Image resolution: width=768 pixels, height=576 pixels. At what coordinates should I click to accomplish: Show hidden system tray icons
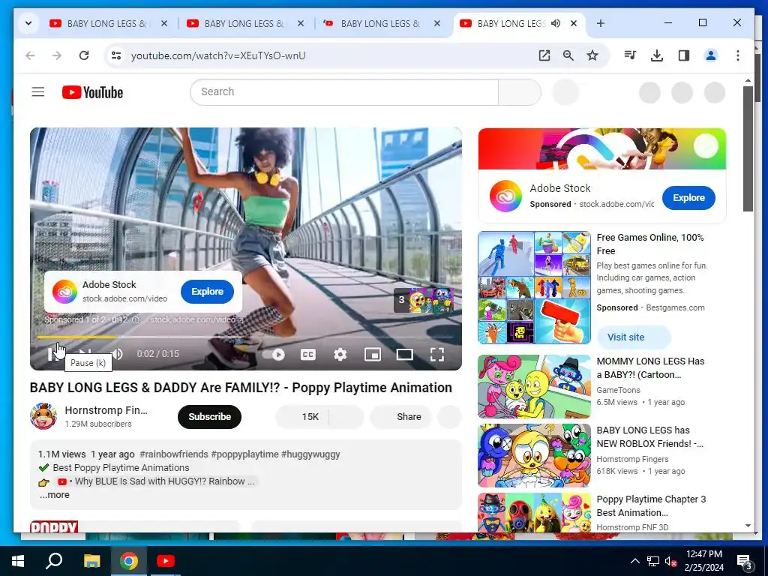coord(634,561)
